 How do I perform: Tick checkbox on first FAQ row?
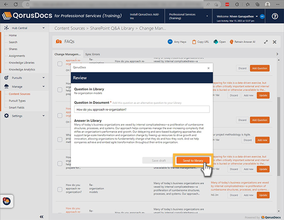point(60,64)
